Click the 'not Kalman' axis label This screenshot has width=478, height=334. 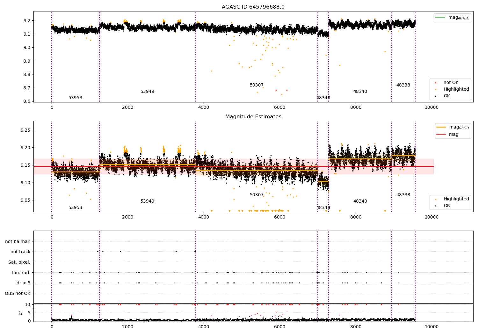point(18,241)
